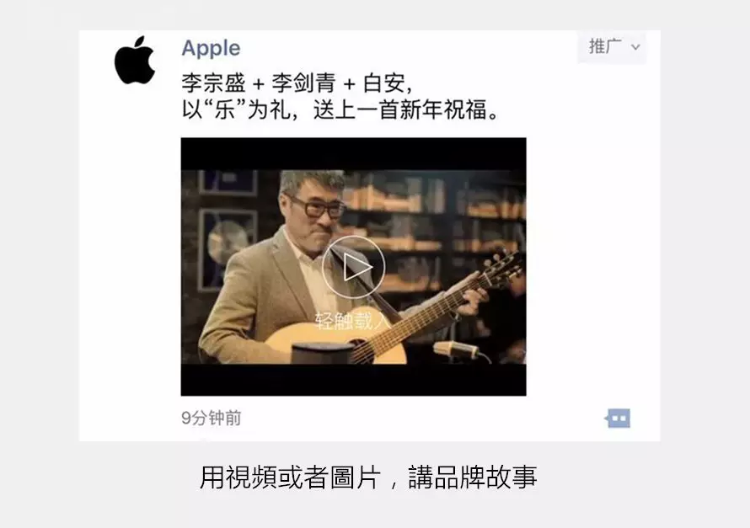Image resolution: width=750 pixels, height=528 pixels.
Task: Expand the 推广 dropdown chevron
Action: [635, 47]
